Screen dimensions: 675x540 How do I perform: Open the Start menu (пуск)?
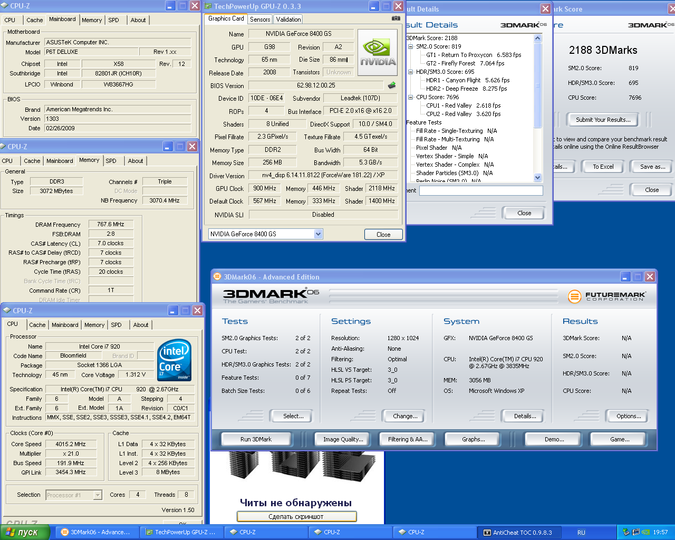25,532
